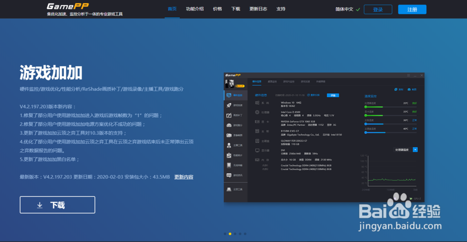The width and height of the screenshot is (467, 242).
Task: Click the rescan refresh icon
Action: tap(308, 95)
